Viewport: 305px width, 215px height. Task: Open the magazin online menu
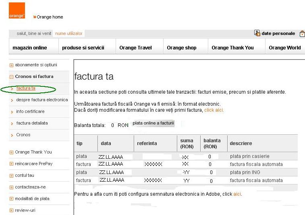[x=30, y=48]
